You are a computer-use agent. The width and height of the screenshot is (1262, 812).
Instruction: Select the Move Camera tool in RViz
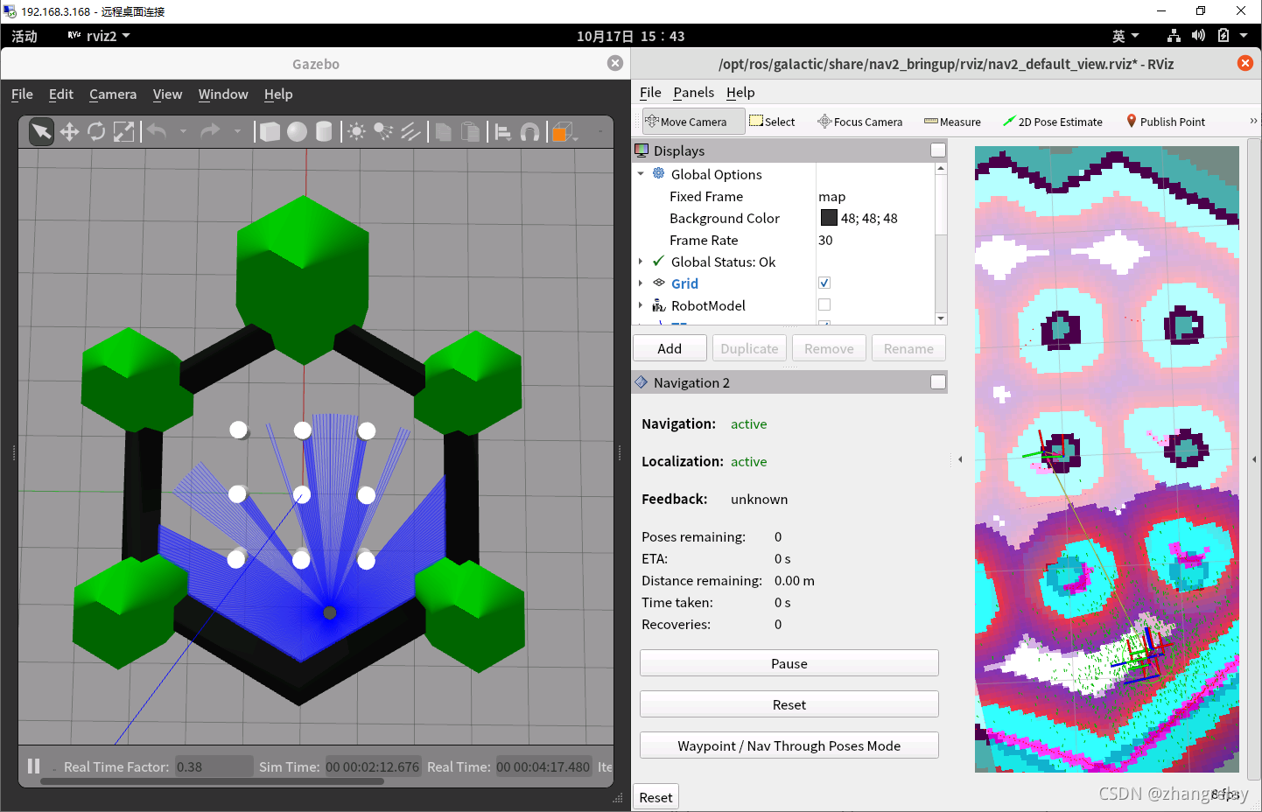click(x=693, y=122)
